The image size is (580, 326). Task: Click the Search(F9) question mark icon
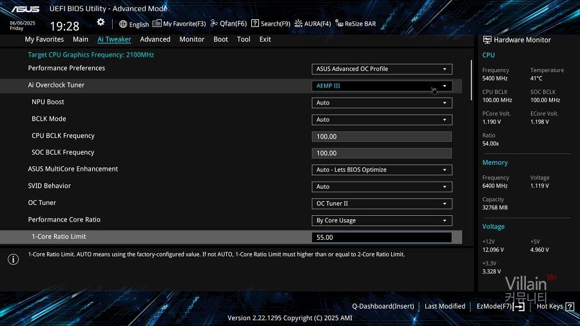pyautogui.click(x=255, y=24)
